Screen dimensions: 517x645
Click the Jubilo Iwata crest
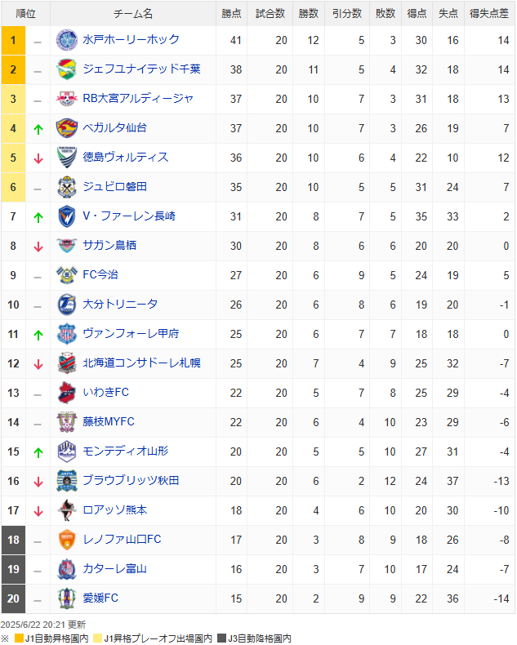tap(66, 187)
